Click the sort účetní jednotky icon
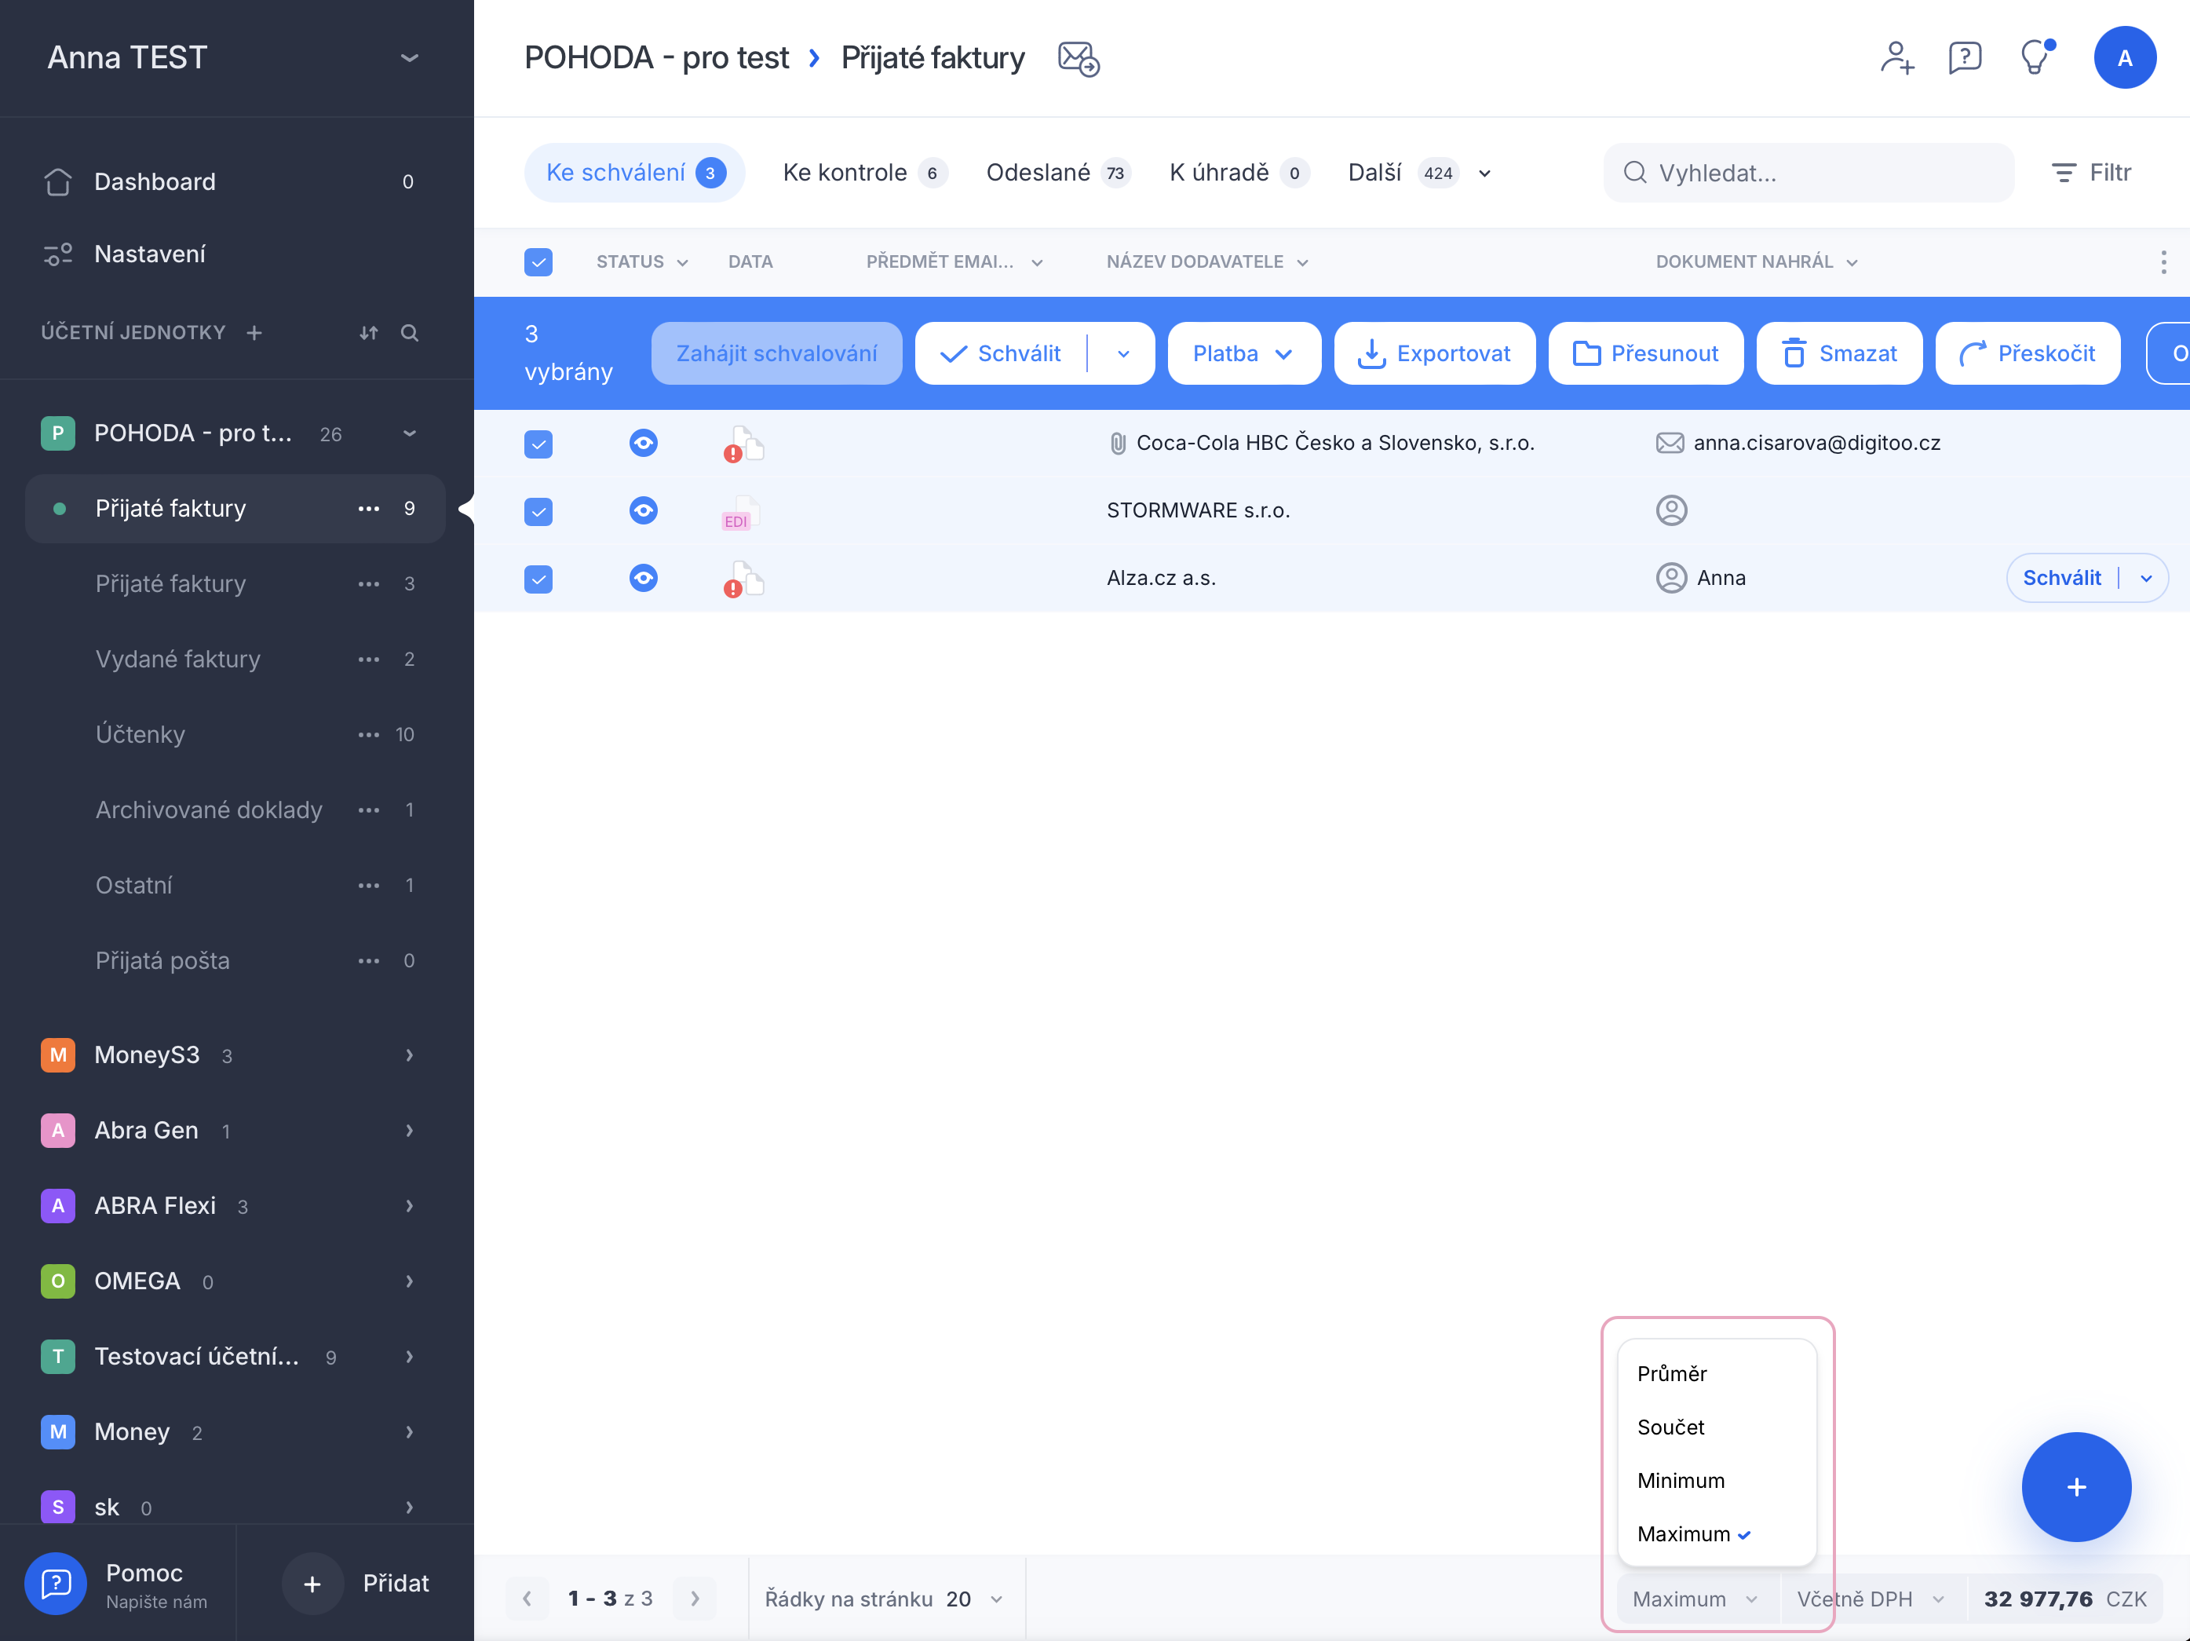Viewport: 2190px width, 1641px height. (368, 333)
